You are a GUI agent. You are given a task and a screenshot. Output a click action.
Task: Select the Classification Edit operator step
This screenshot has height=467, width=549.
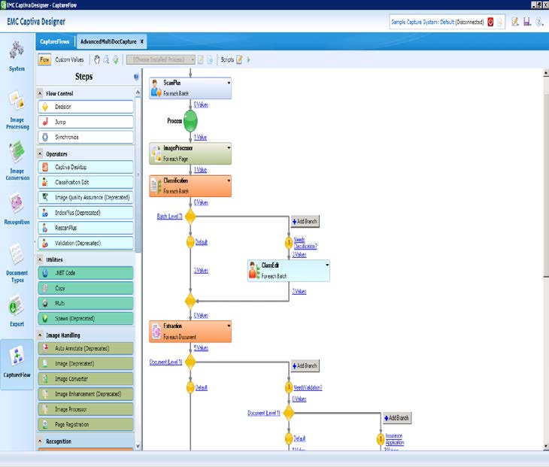tap(86, 182)
